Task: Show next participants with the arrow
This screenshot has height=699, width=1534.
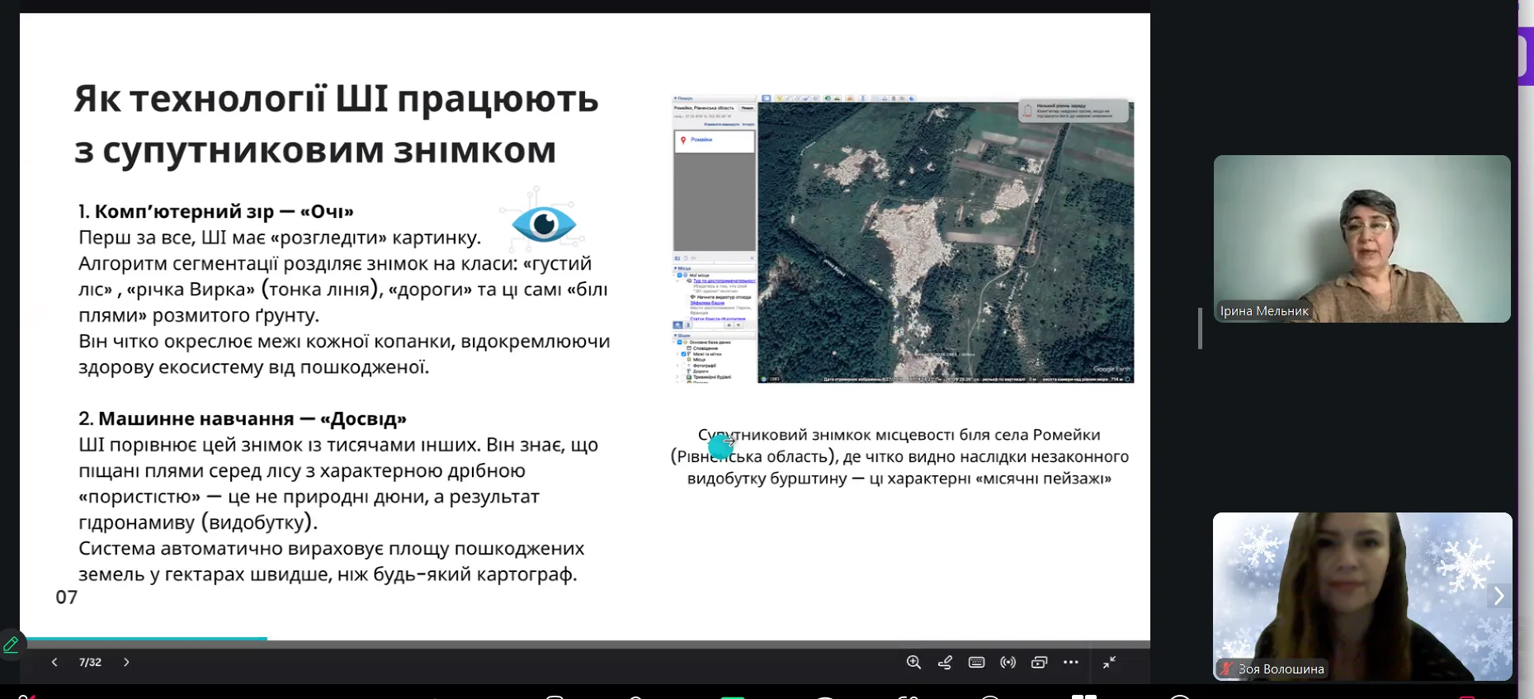Action: point(1499,596)
